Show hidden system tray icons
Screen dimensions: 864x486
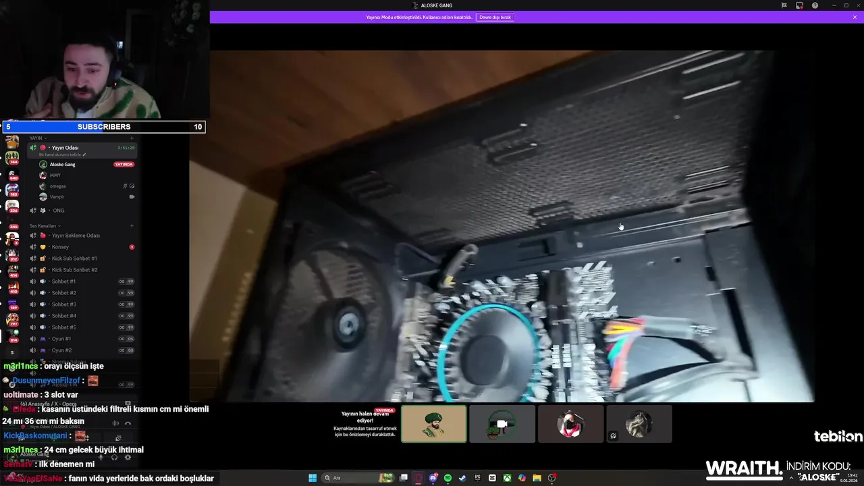pyautogui.click(x=791, y=478)
